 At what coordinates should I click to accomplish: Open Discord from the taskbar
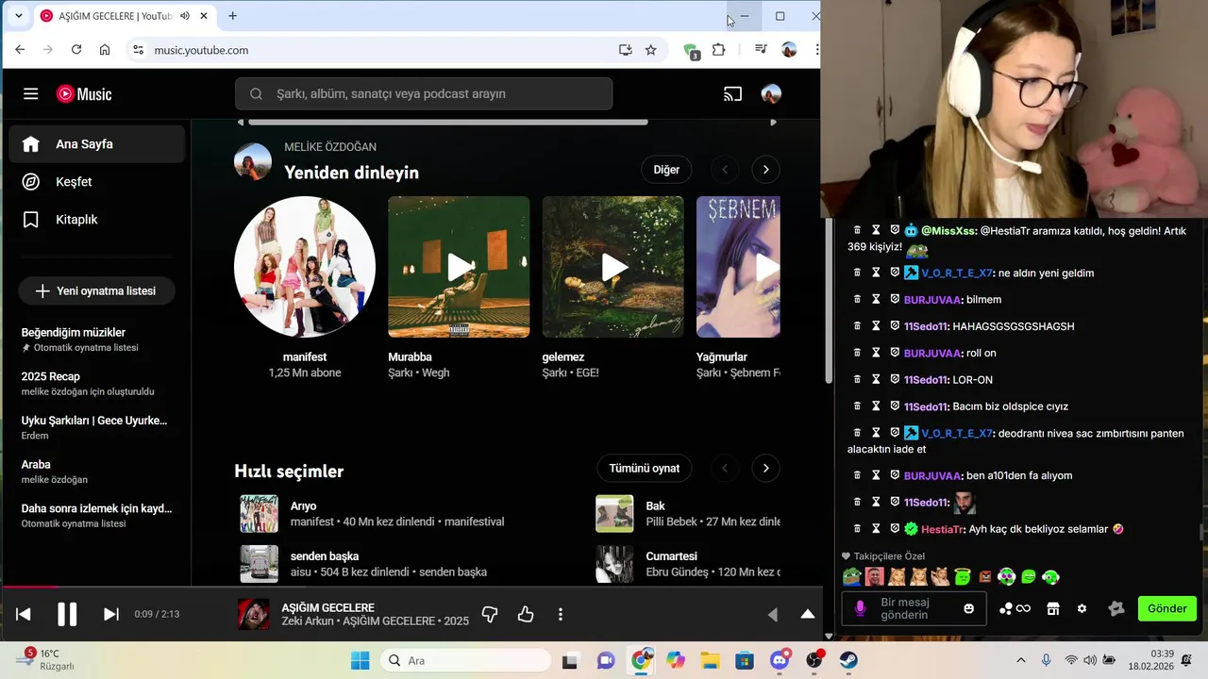(x=780, y=661)
